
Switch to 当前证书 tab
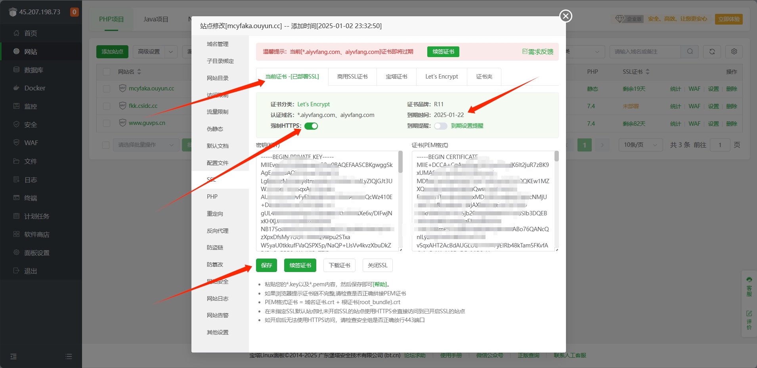pyautogui.click(x=292, y=77)
